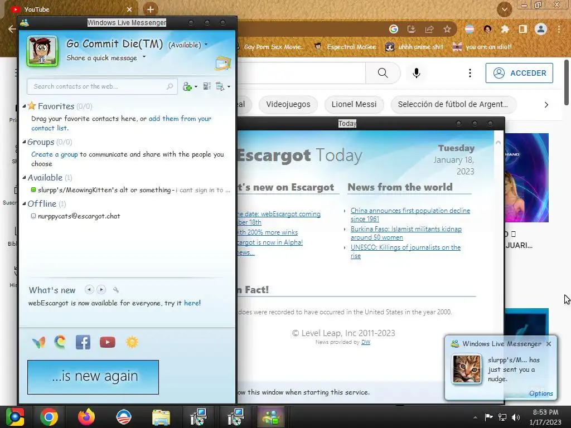This screenshot has width=571, height=428.
Task: Open YouTube three-dot settings menu
Action: click(x=470, y=73)
